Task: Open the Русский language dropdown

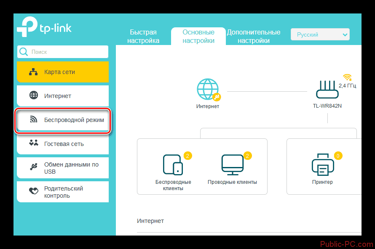Action: pyautogui.click(x=320, y=35)
